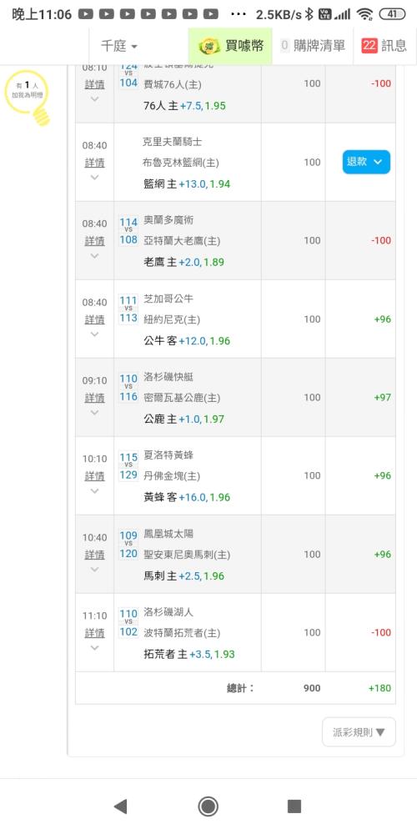Tap the 114 vs 108 score box
This screenshot has width=417, height=834.
(x=128, y=231)
